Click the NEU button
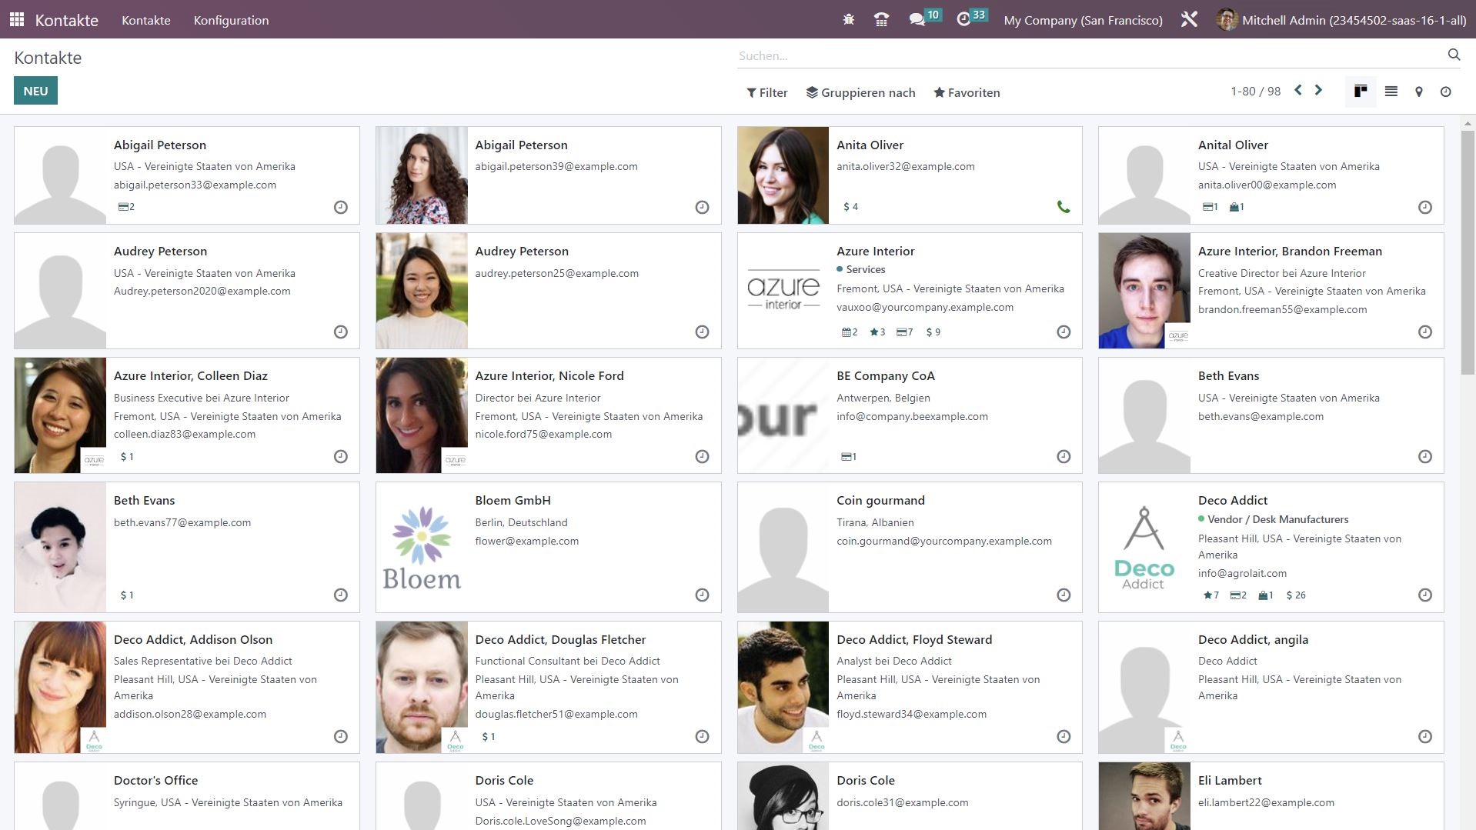This screenshot has height=830, width=1476. pos(35,91)
